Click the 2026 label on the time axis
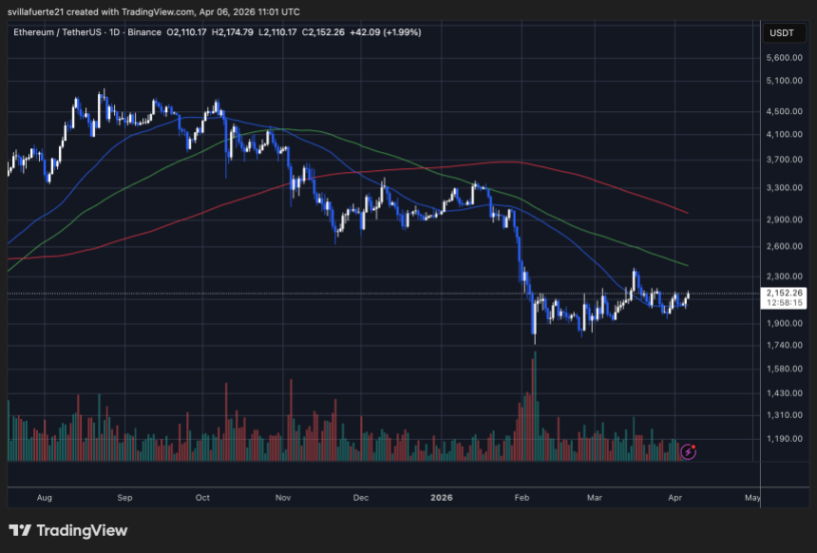The image size is (817, 553). pos(440,497)
